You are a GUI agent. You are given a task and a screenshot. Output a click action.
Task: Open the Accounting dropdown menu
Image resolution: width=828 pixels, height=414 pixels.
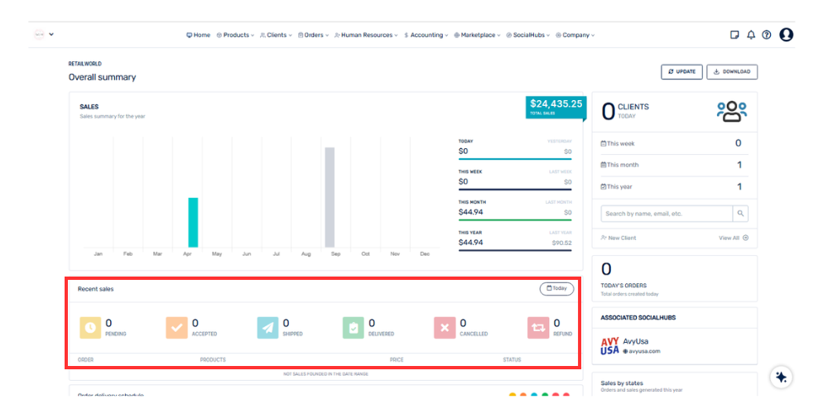tap(426, 36)
